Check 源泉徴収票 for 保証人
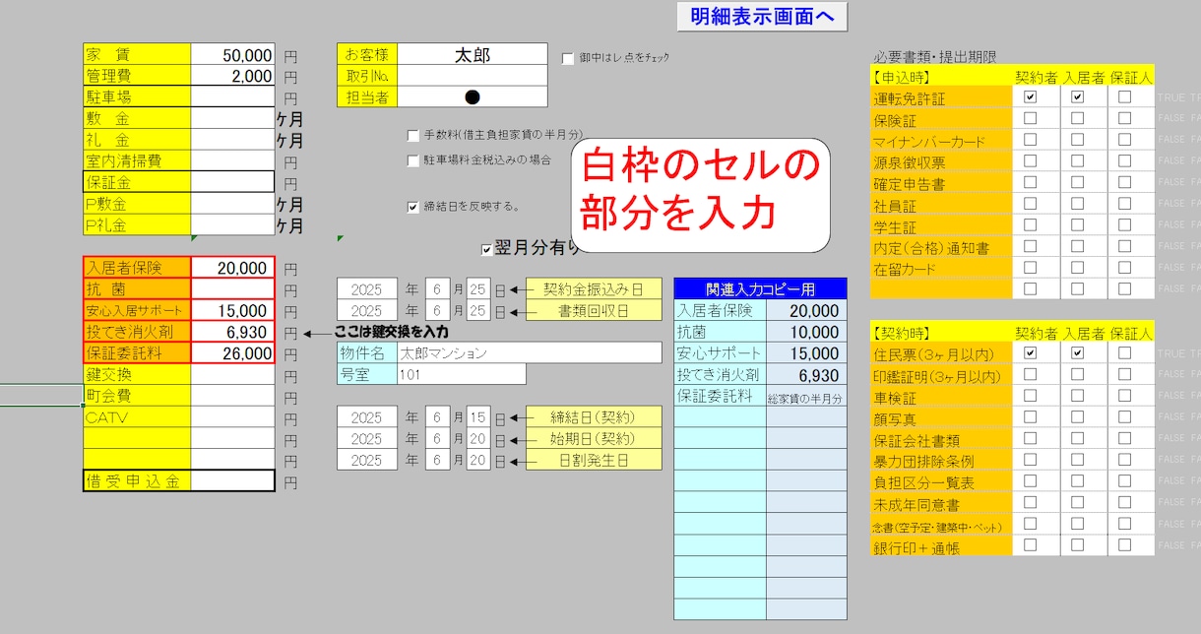Viewport: 1201px width, 634px height. tap(1124, 160)
